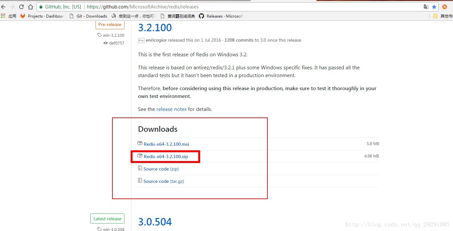Open the win-3.0.504 tag link
Viewport: 453px width, 231px height.
[x=111, y=229]
